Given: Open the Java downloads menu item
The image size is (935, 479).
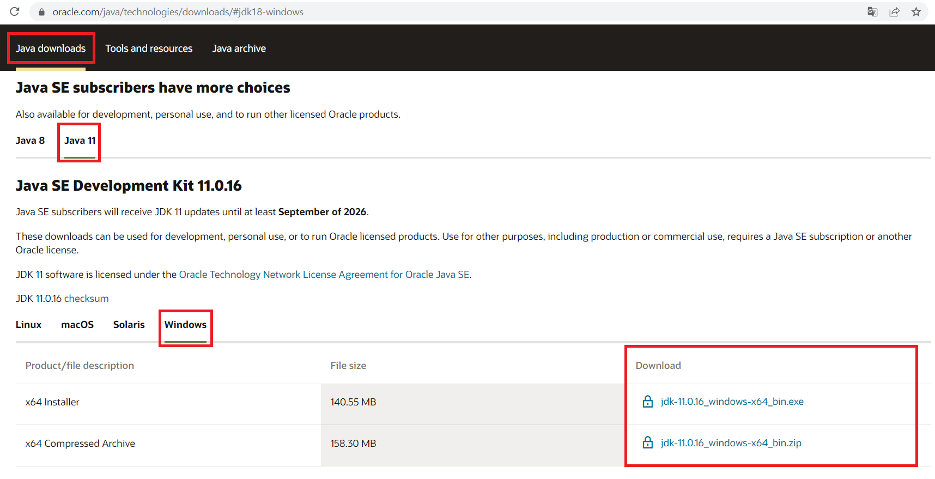Looking at the screenshot, I should (51, 48).
